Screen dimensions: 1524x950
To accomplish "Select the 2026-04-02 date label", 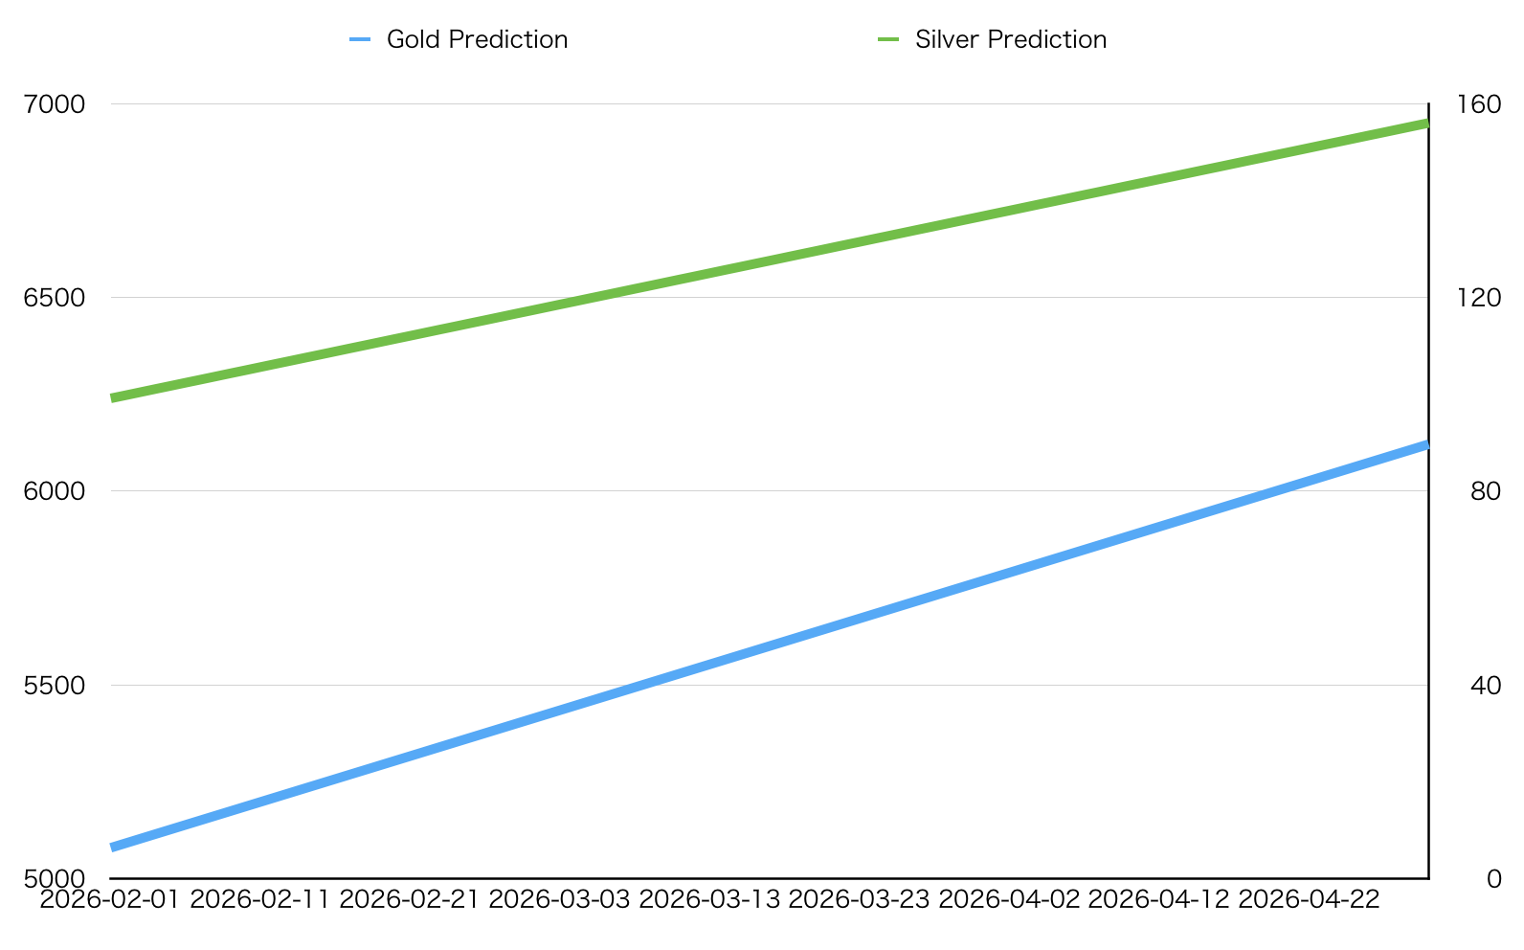I will 1009,900.
